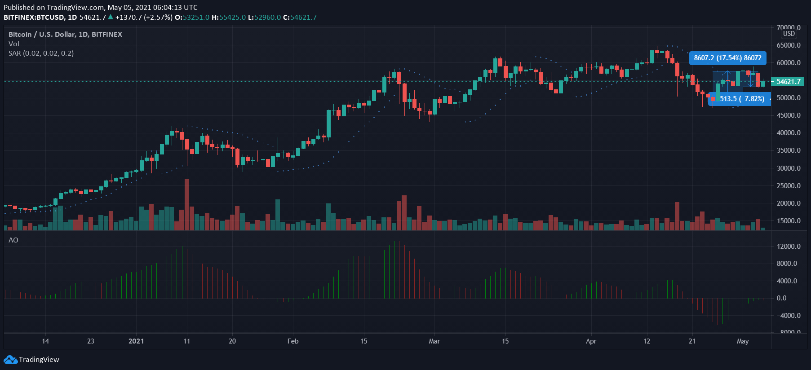Click the 4000.0 AO axis label
811x370 pixels.
pyautogui.click(x=787, y=281)
